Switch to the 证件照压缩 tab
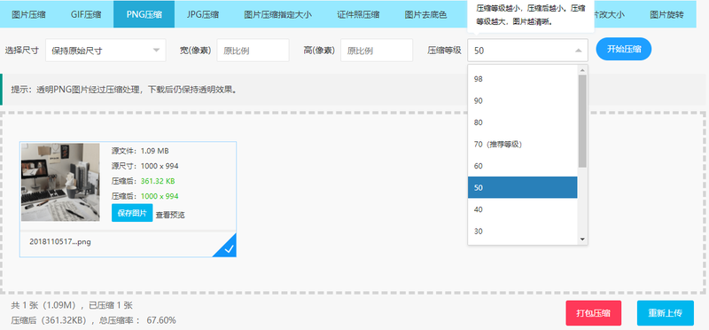This screenshot has height=330, width=709. pyautogui.click(x=358, y=14)
